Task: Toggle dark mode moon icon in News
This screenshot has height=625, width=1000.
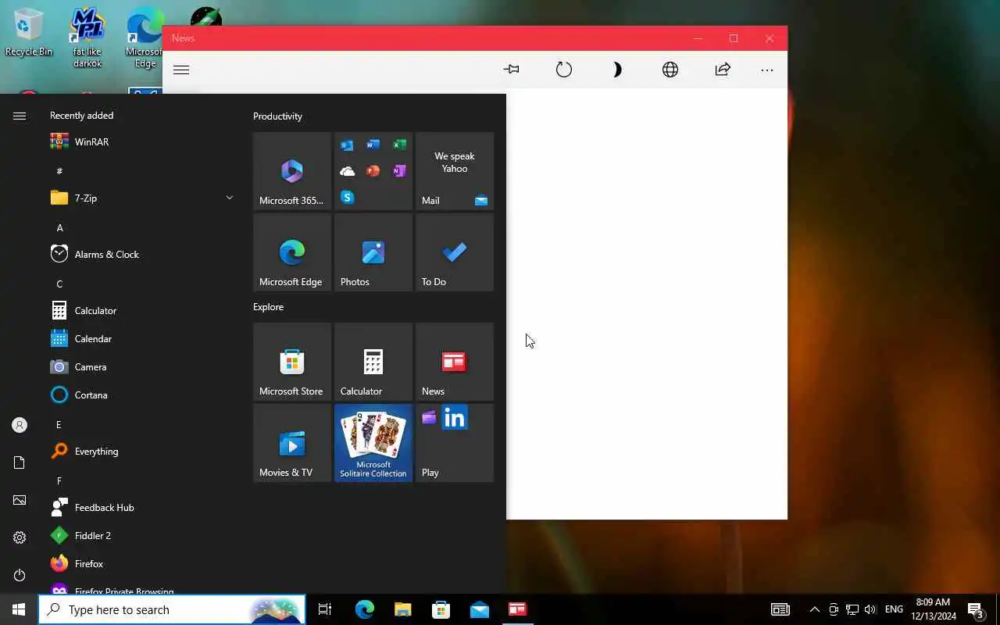Action: point(617,70)
